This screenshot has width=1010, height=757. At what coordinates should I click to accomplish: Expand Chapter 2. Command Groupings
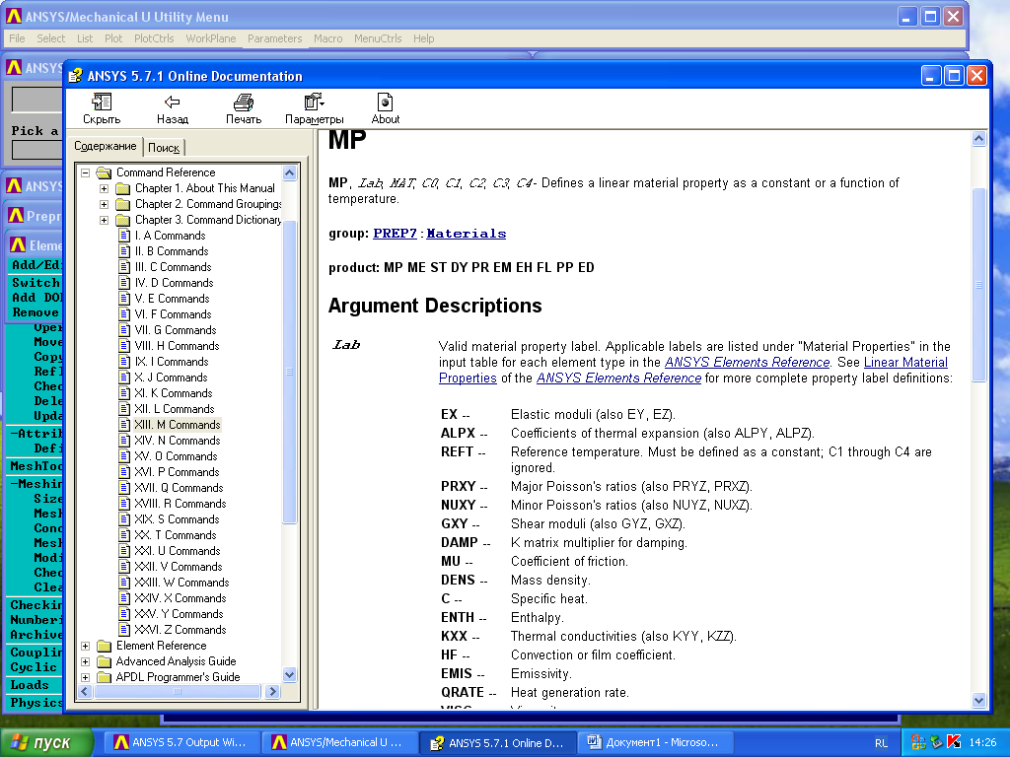104,204
